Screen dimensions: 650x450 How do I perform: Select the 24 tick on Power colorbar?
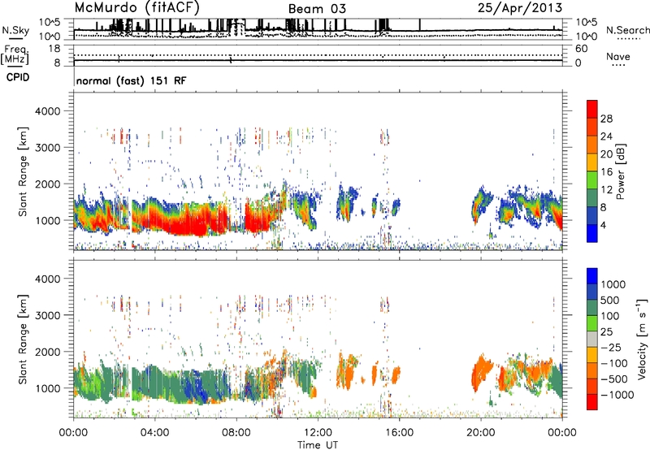click(606, 136)
